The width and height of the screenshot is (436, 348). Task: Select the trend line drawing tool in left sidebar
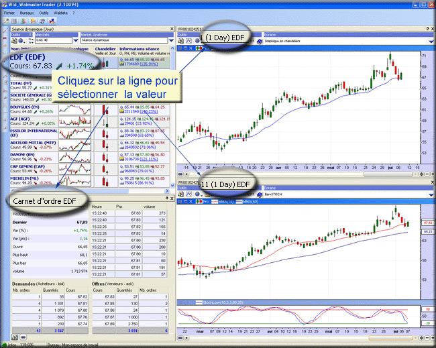pyautogui.click(x=5, y=31)
